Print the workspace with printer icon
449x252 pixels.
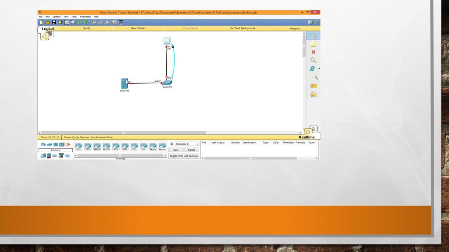pyautogui.click(x=60, y=22)
